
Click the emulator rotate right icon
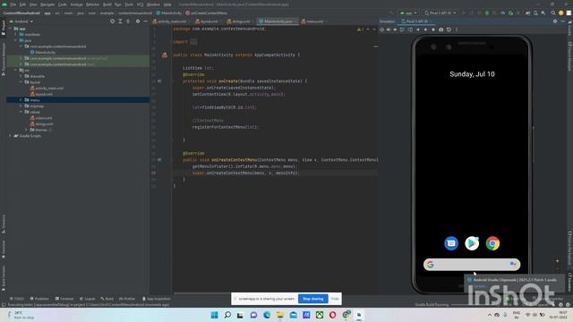pyautogui.click(x=410, y=30)
